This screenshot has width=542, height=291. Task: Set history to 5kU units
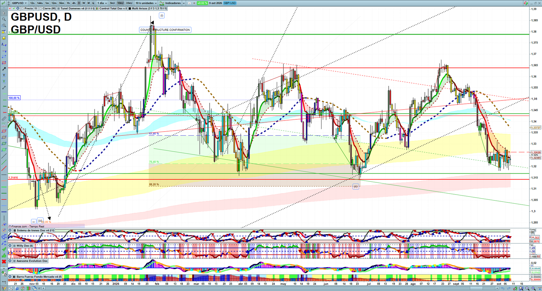[112, 3]
